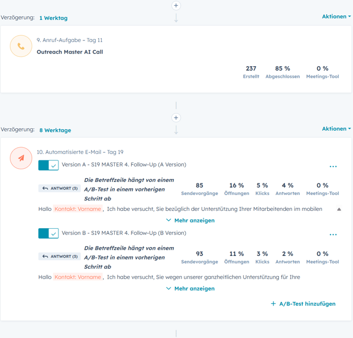Open the three-dot menu for Version A

click(333, 167)
